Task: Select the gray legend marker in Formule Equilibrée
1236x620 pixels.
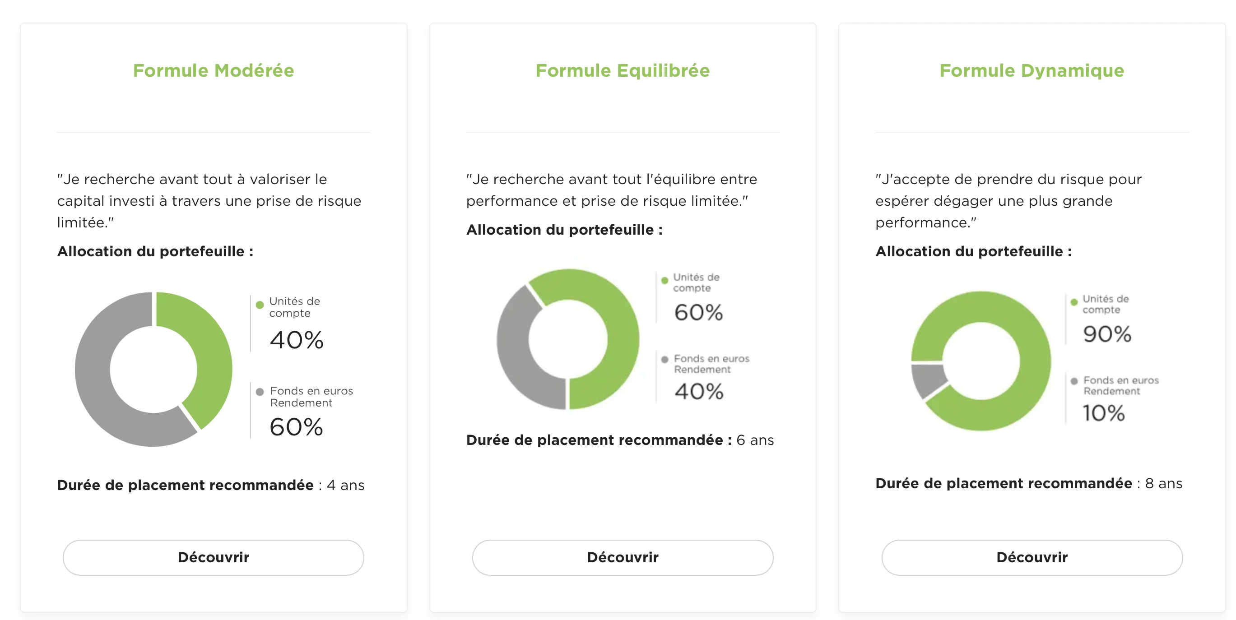Action: click(x=664, y=359)
